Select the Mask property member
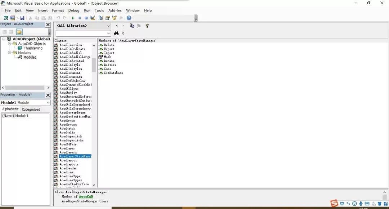This screenshot has width=389, height=209. click(x=107, y=57)
